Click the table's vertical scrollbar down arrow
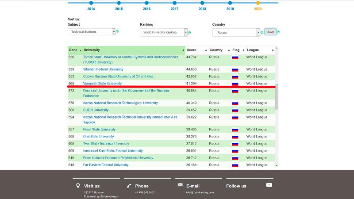This screenshot has width=354, height=199. click(x=277, y=165)
